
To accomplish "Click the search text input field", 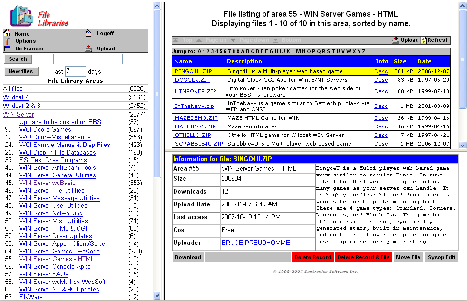I will [88, 59].
